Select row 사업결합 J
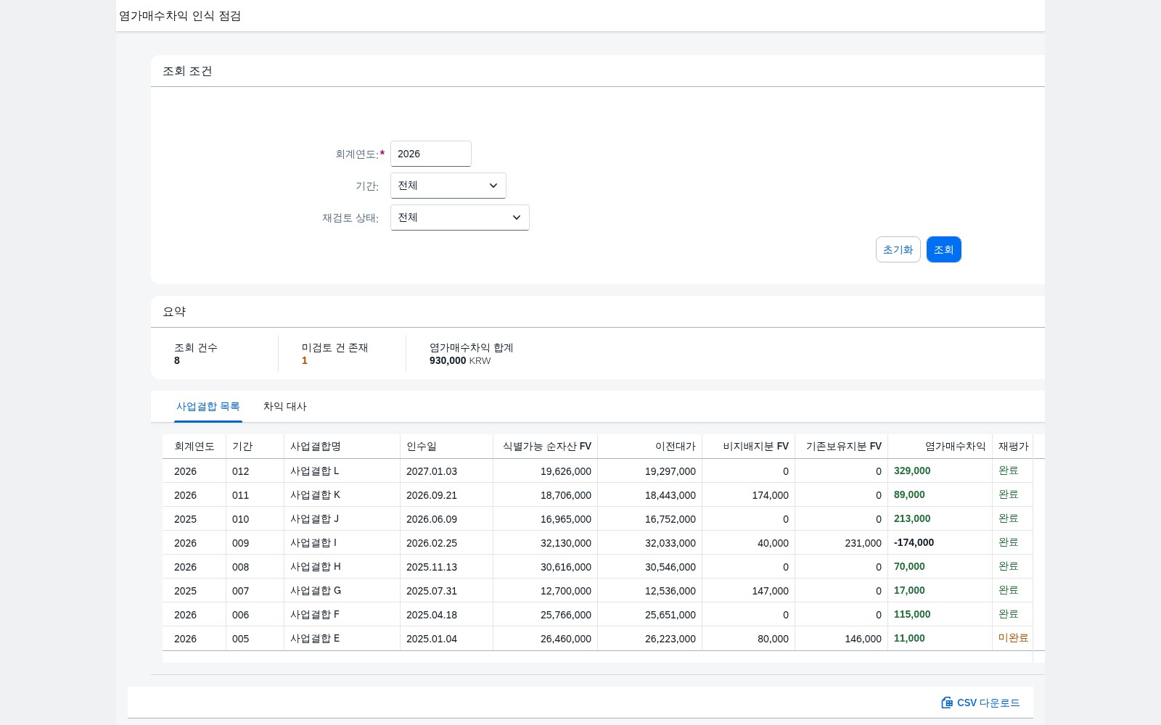The image size is (1161, 725). click(x=598, y=519)
